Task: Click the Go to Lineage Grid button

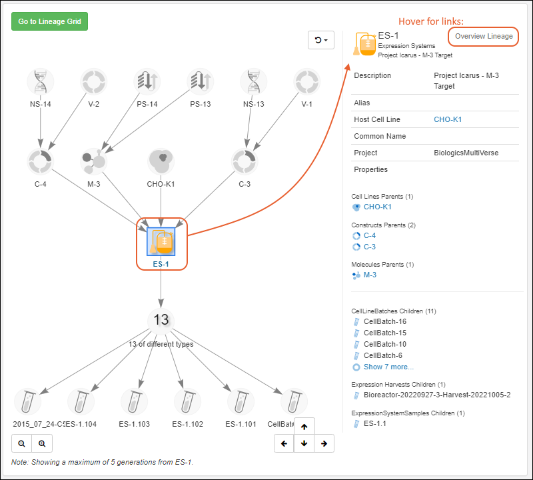Action: [49, 21]
